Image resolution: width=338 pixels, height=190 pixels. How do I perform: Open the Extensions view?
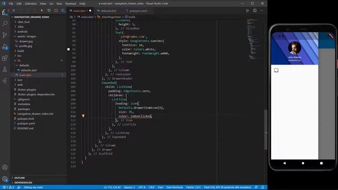(5, 58)
